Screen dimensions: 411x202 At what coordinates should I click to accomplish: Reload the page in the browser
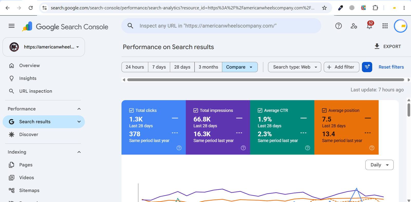[31, 8]
